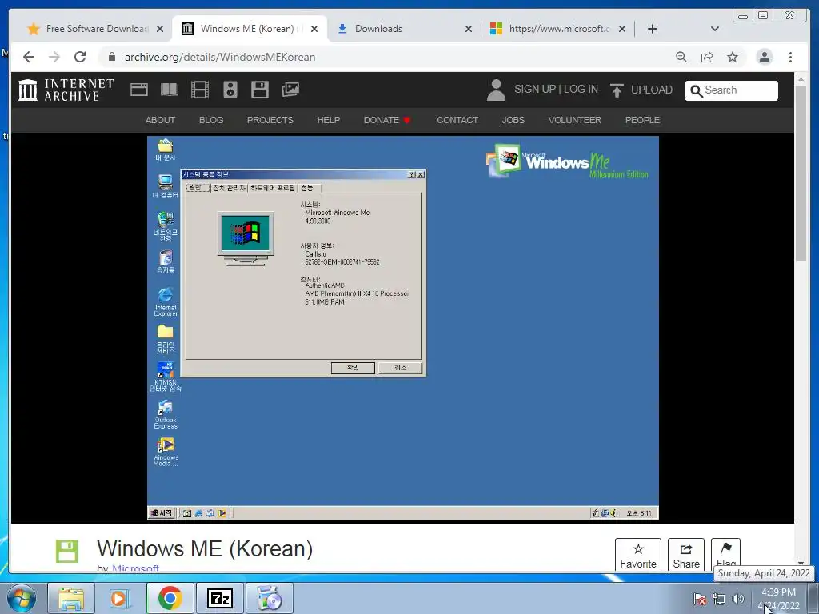The width and height of the screenshot is (819, 614).
Task: Click the Microsoft author link
Action: point(135,568)
